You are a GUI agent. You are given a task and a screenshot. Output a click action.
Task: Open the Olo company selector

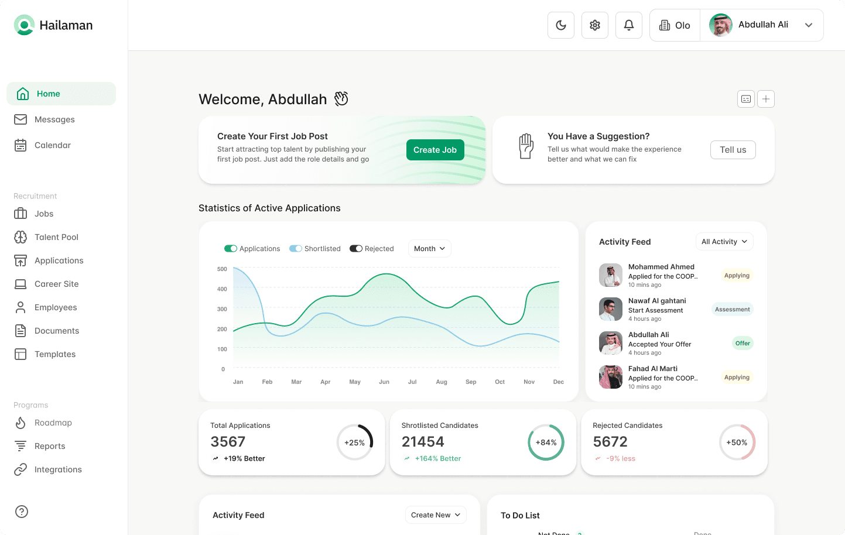(x=675, y=25)
